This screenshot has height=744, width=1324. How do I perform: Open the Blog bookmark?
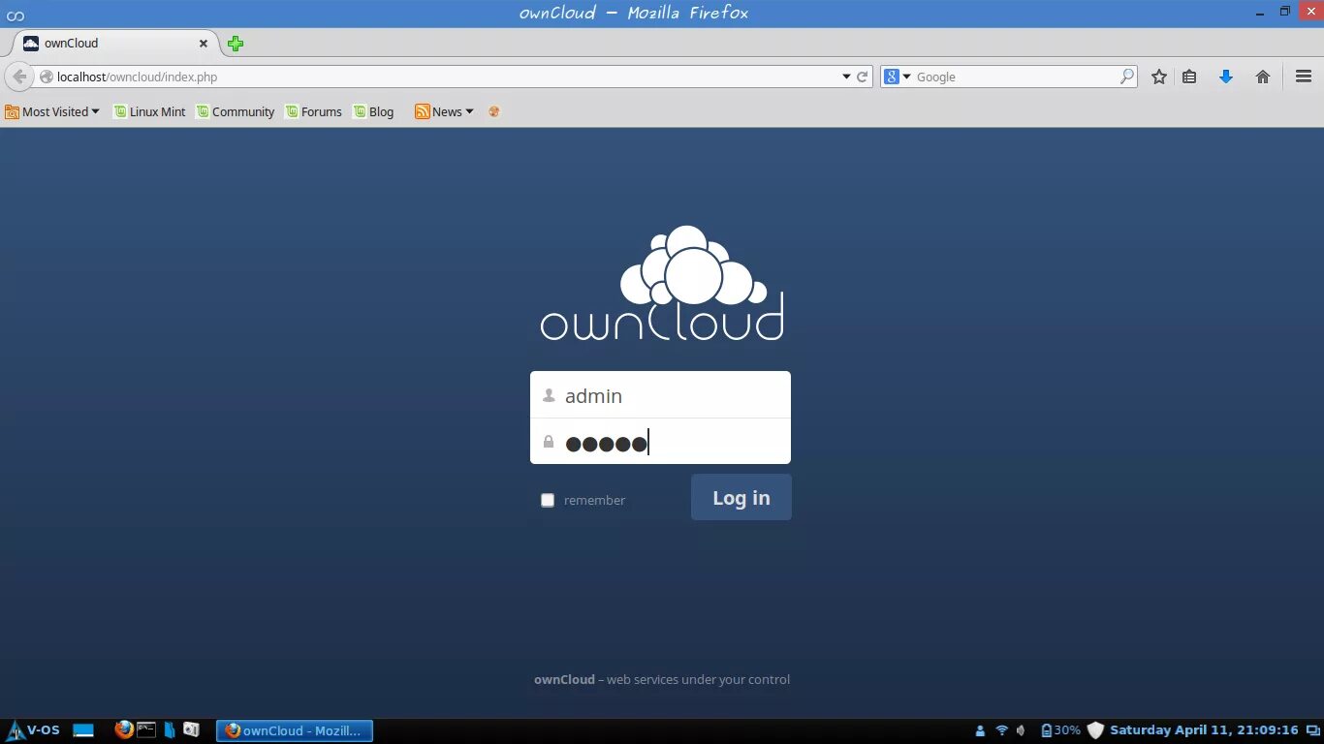pos(373,111)
